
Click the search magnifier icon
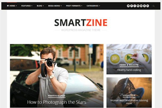coord(153,6)
